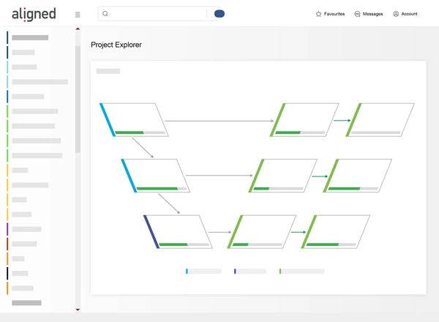The image size is (439, 322).
Task: Click inside the search input field
Action: 157,14
